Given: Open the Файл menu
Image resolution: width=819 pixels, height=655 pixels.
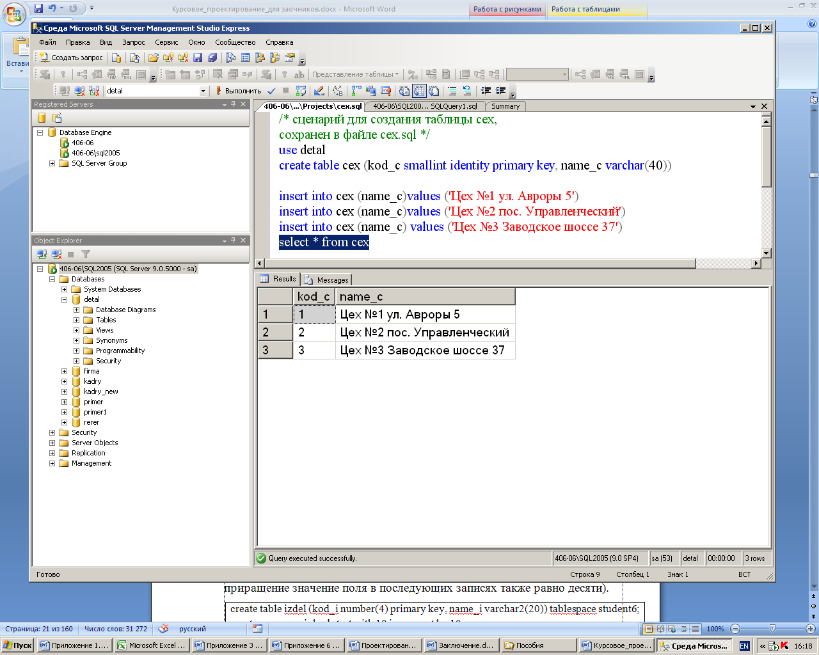Looking at the screenshot, I should pos(47,42).
